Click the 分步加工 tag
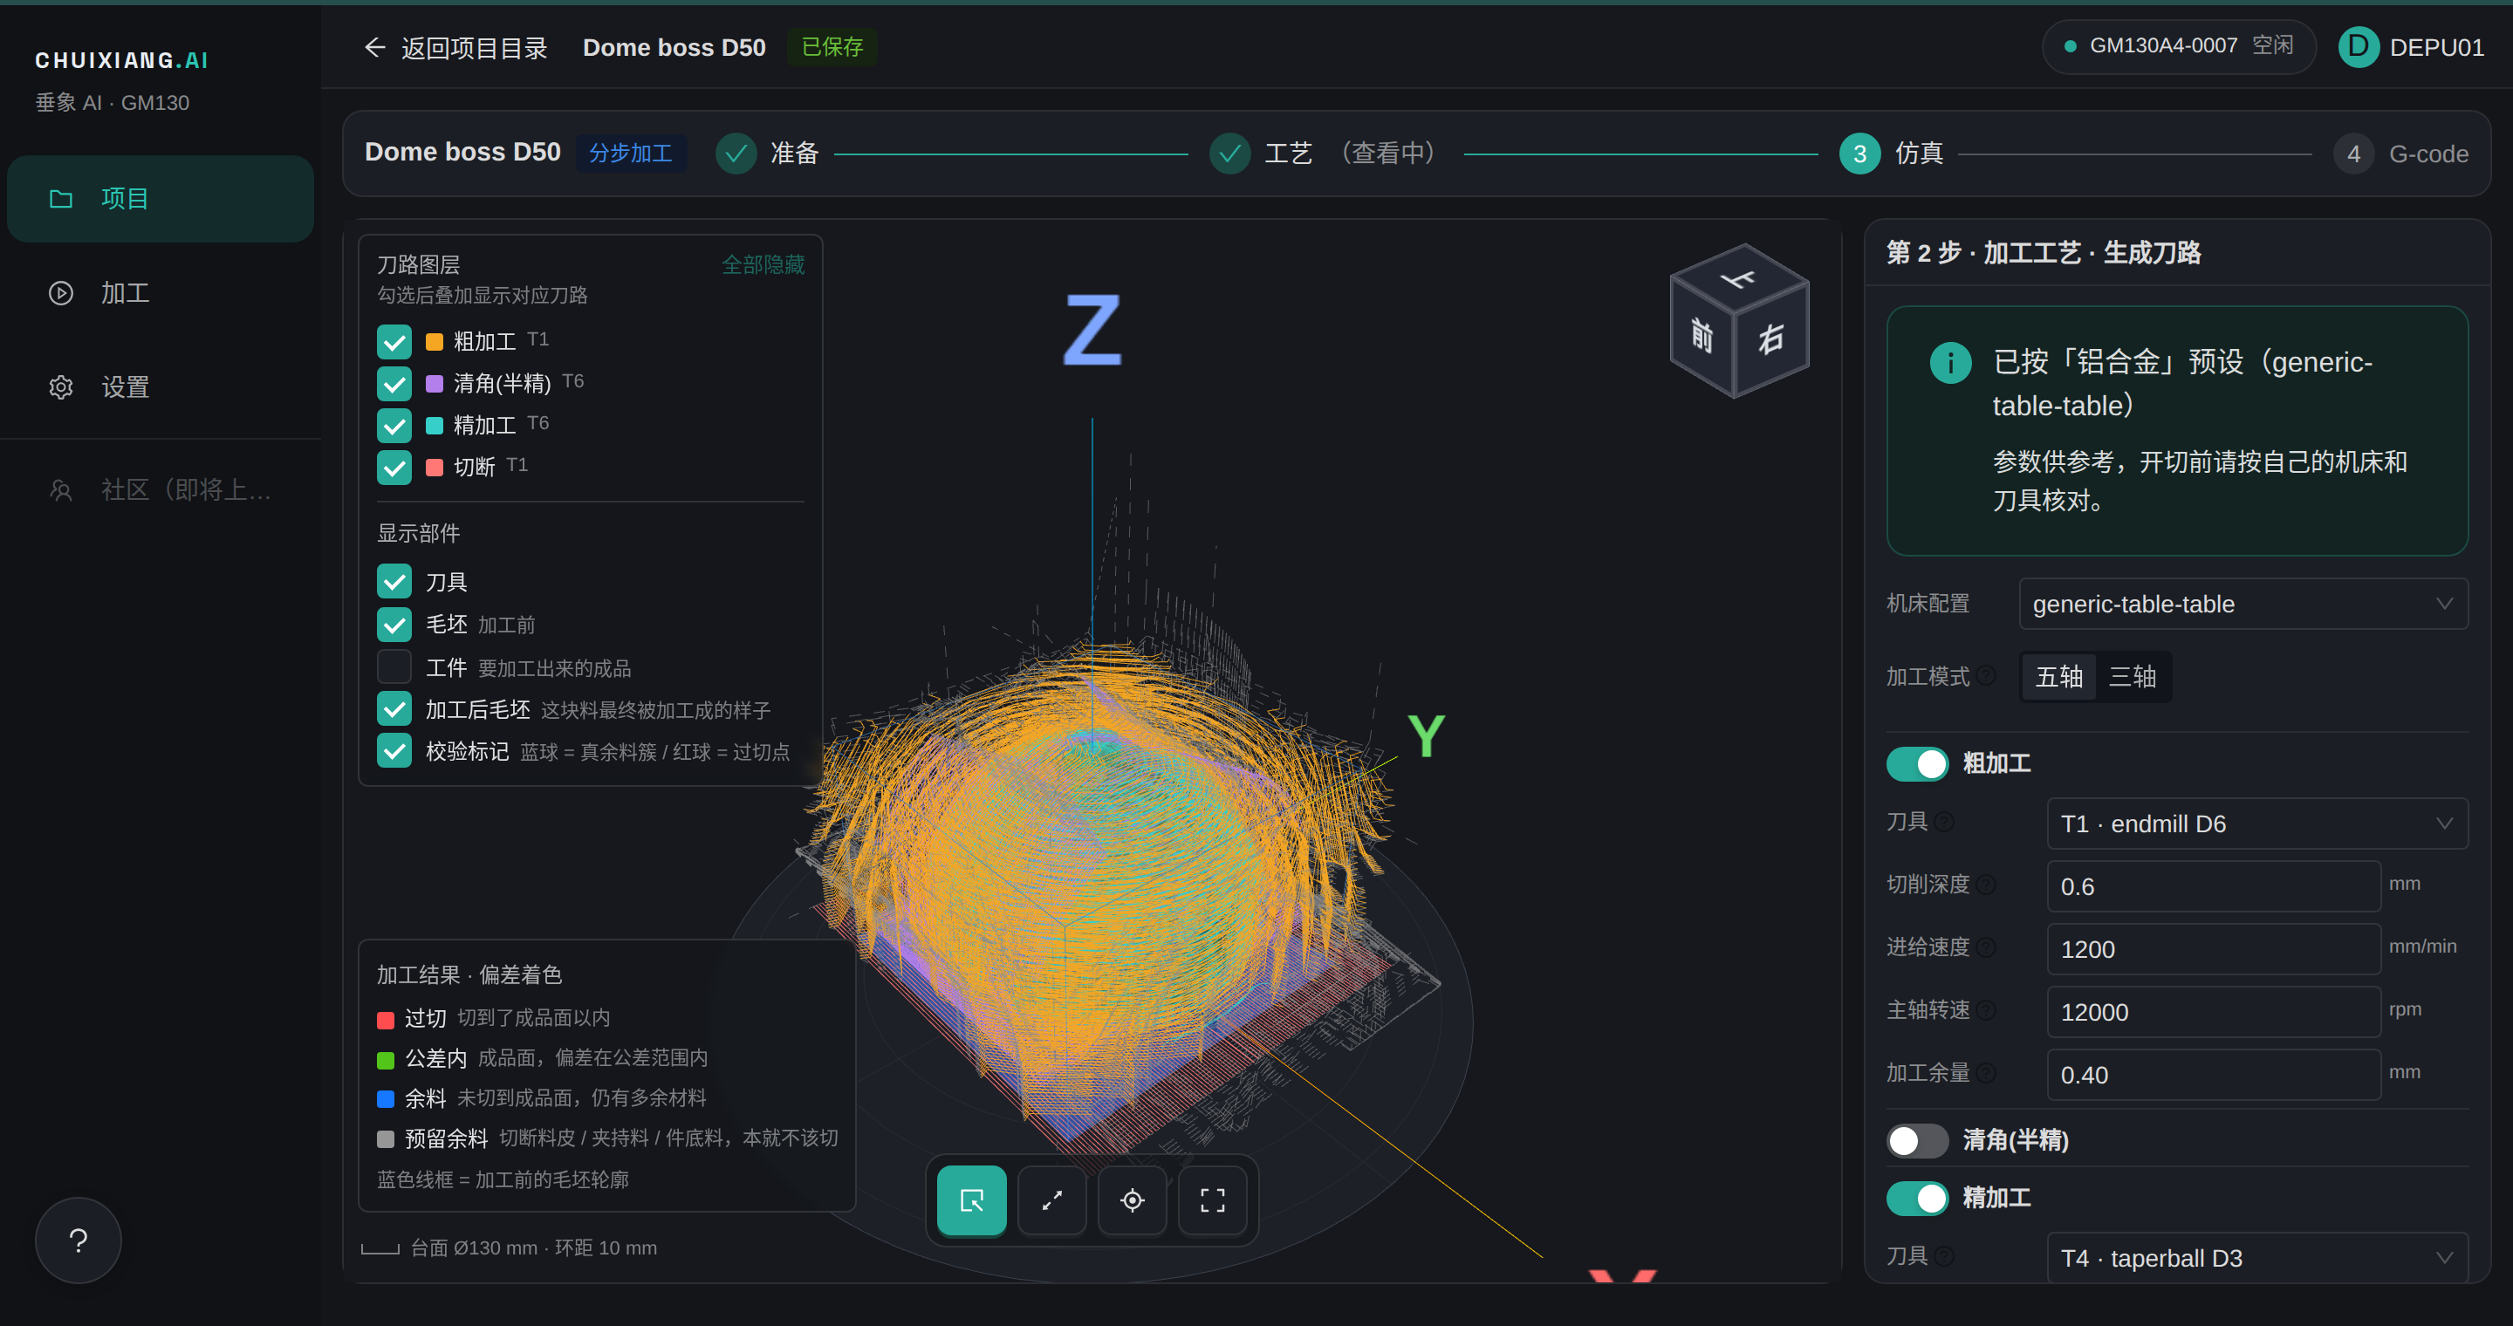 pyautogui.click(x=630, y=153)
